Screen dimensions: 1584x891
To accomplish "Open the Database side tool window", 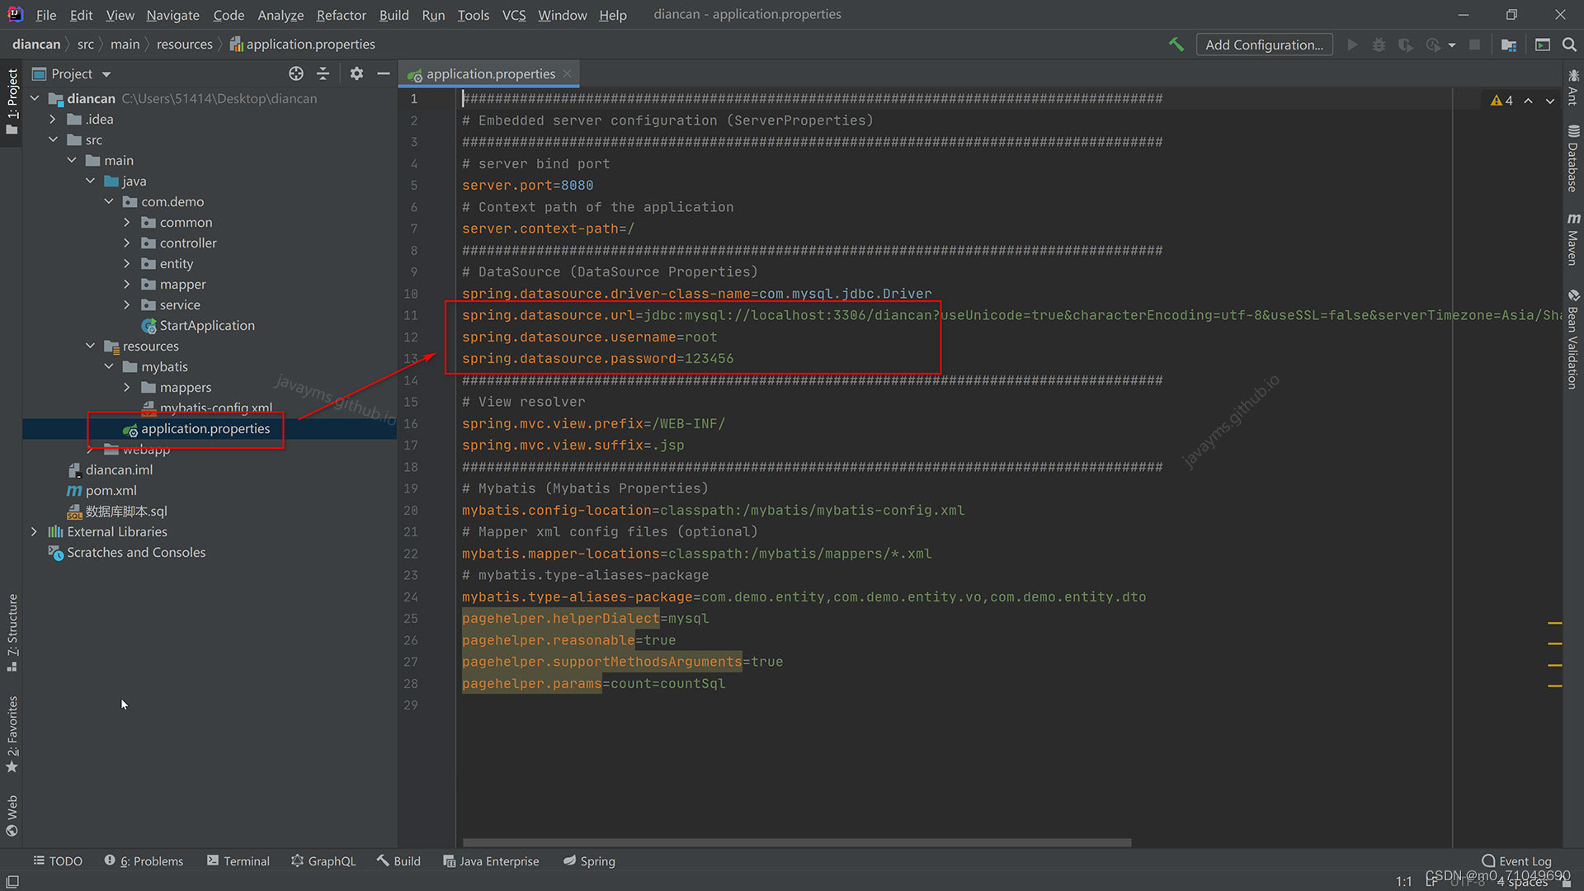I will point(1573,158).
